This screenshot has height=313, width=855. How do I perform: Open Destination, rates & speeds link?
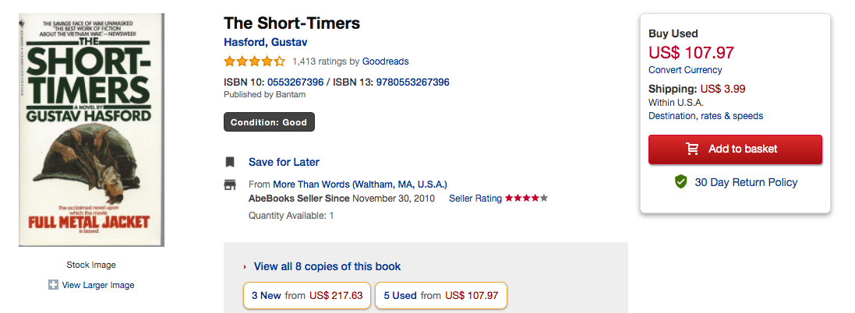[x=705, y=116]
